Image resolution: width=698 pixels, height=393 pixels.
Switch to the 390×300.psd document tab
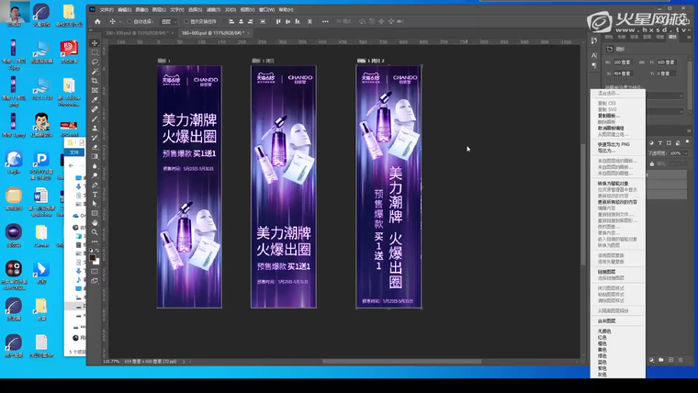tap(122, 33)
